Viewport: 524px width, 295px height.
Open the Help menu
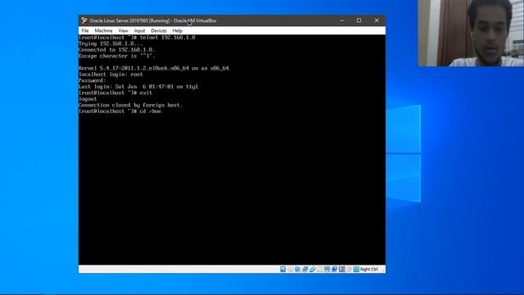(x=178, y=30)
